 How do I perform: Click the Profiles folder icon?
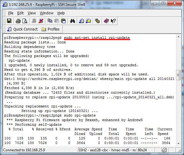coord(44,29)
